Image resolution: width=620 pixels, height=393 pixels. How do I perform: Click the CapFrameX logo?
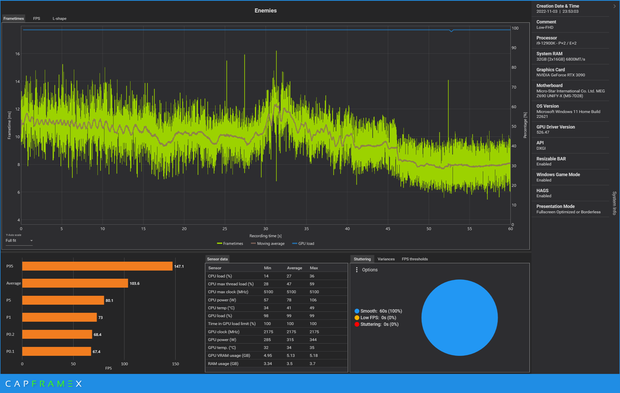[43, 384]
